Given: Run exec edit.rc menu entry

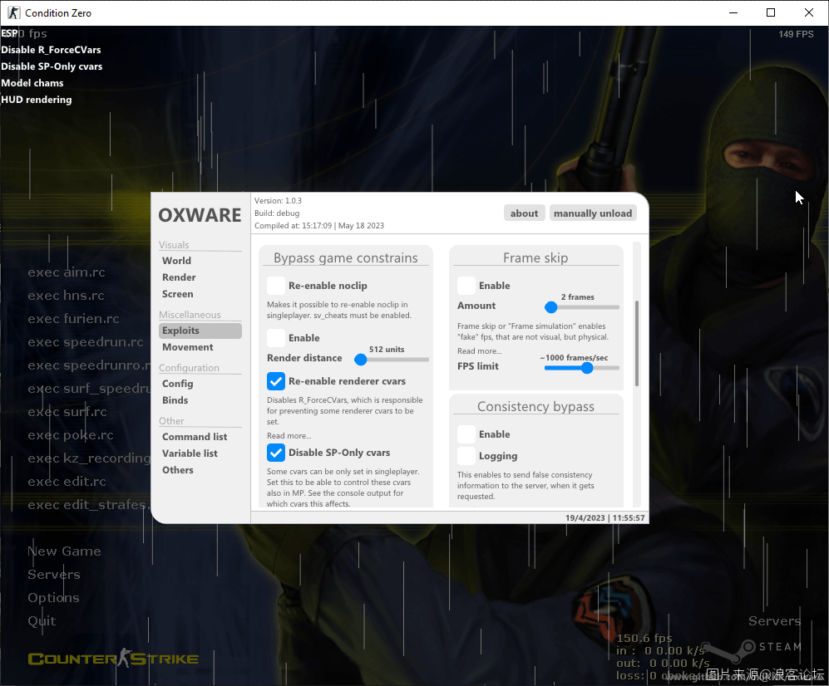Looking at the screenshot, I should [x=67, y=482].
